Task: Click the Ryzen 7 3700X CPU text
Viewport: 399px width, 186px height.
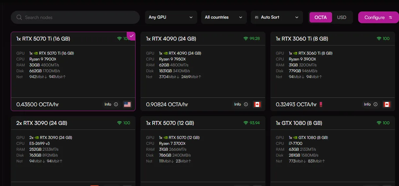Action: [172, 144]
